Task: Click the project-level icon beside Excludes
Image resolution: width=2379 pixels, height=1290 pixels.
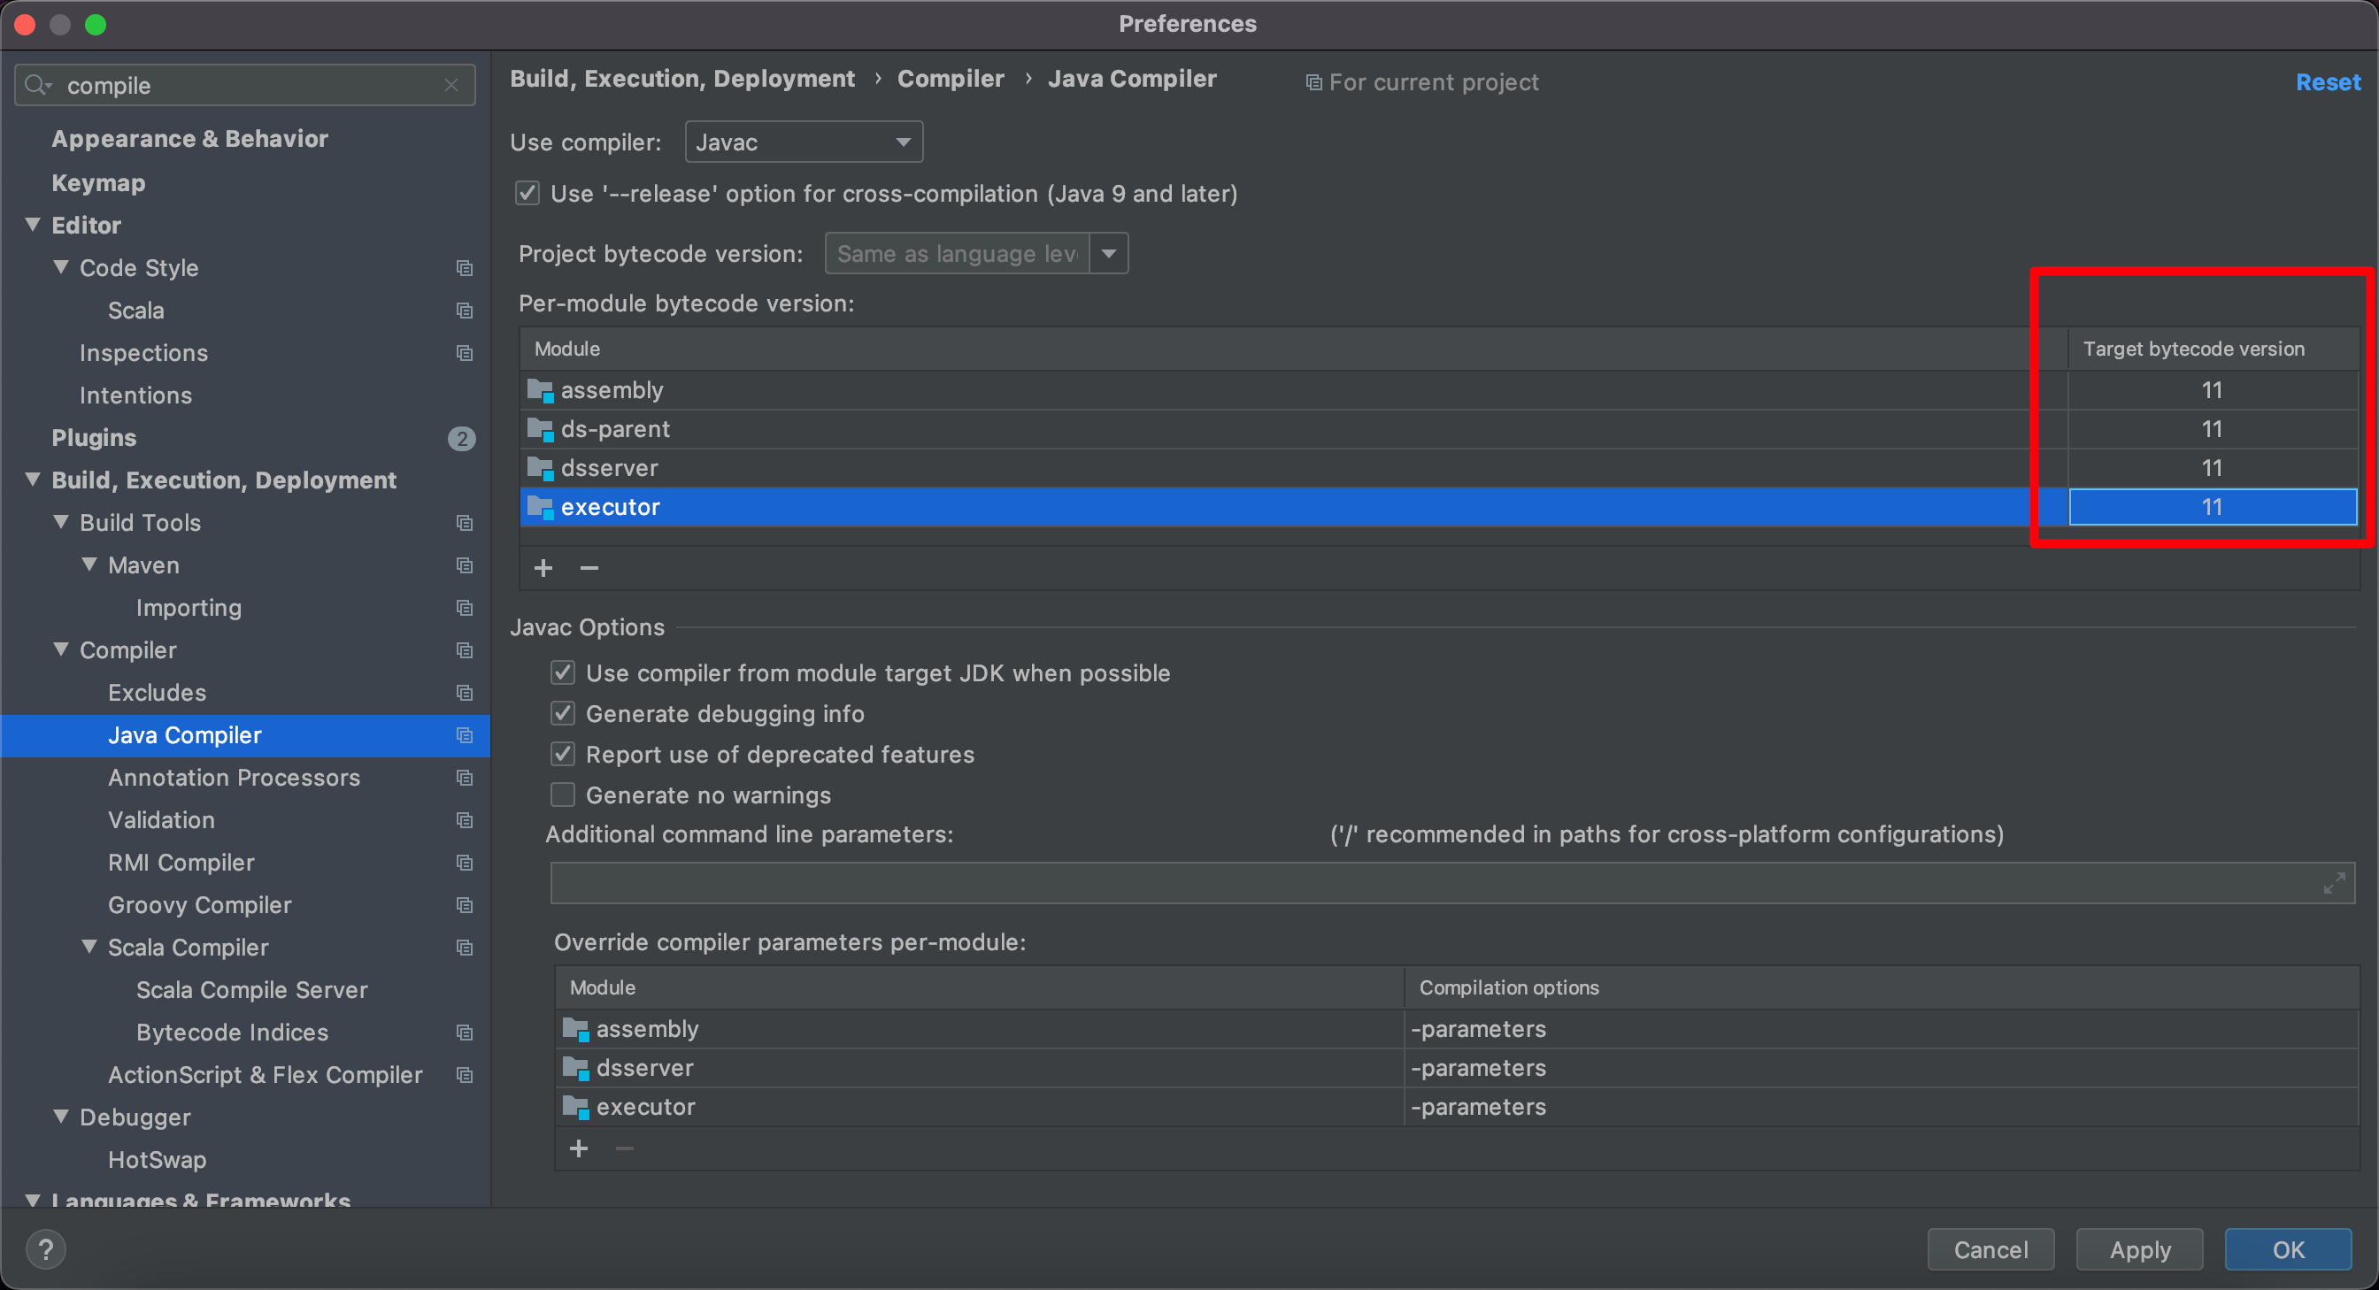Action: (465, 694)
